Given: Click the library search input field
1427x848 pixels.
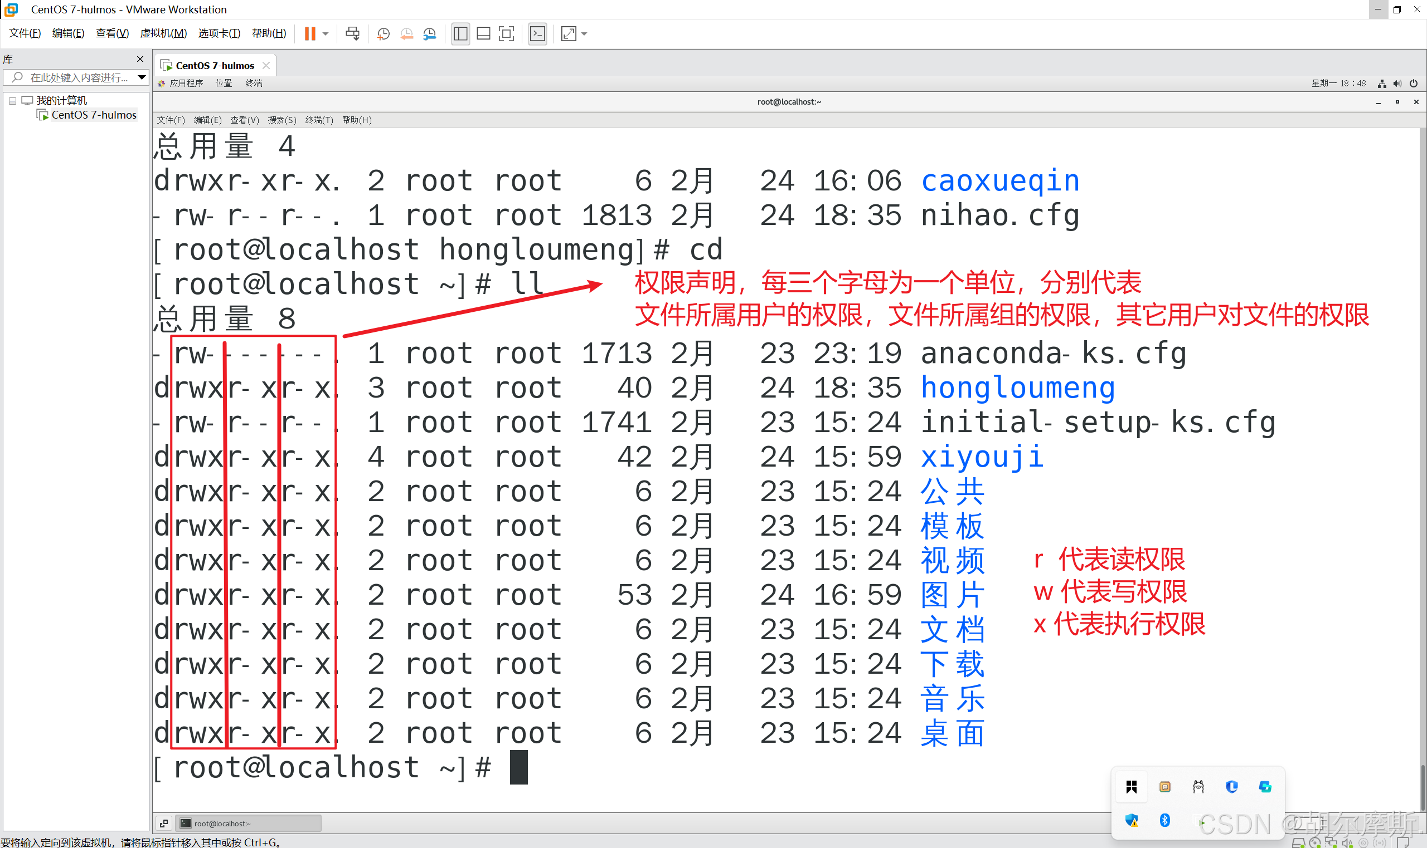Looking at the screenshot, I should coord(77,77).
